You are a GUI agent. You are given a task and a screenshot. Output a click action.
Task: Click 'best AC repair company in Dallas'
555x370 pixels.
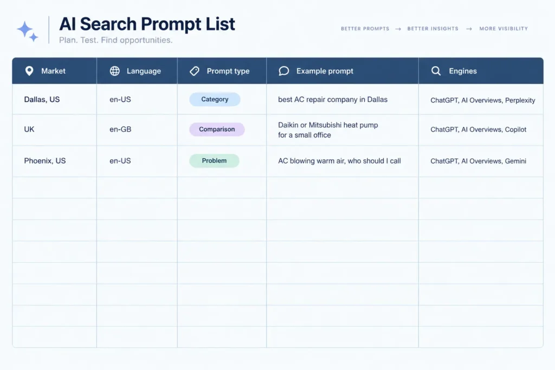pos(333,99)
